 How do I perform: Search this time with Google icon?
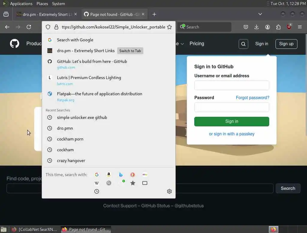pyautogui.click(x=97, y=175)
